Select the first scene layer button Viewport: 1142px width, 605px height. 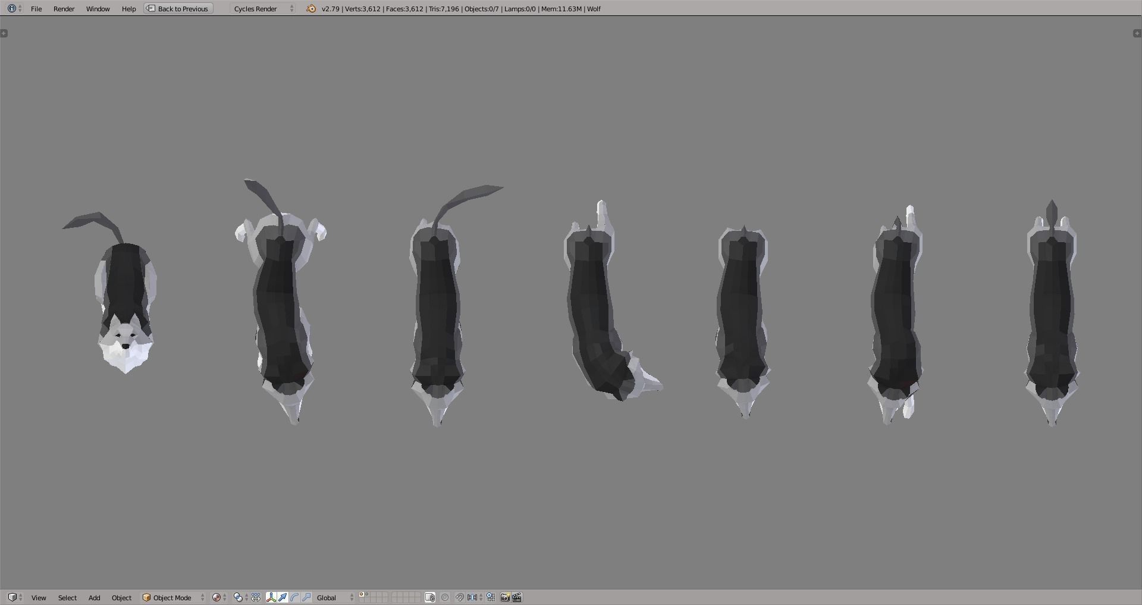tap(362, 594)
